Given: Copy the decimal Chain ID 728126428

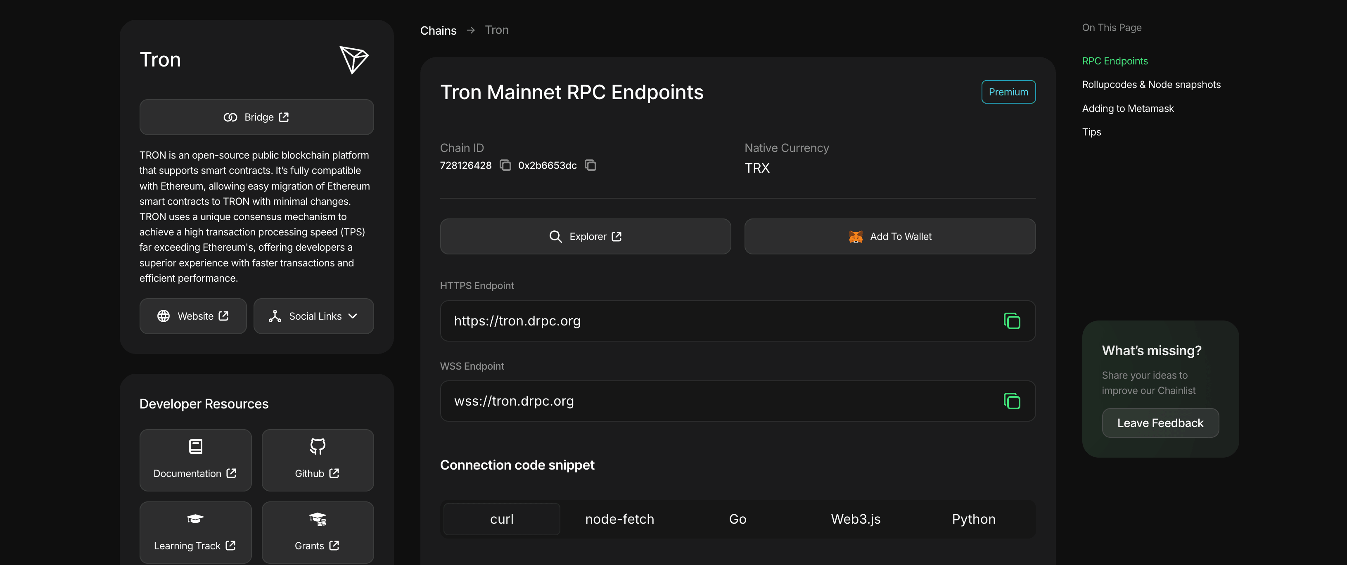Looking at the screenshot, I should (505, 165).
